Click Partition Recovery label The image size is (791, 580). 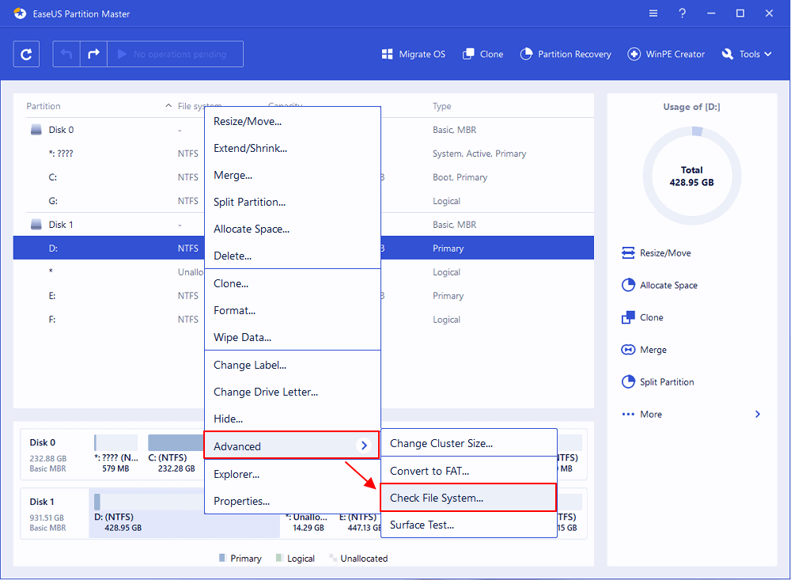click(574, 54)
